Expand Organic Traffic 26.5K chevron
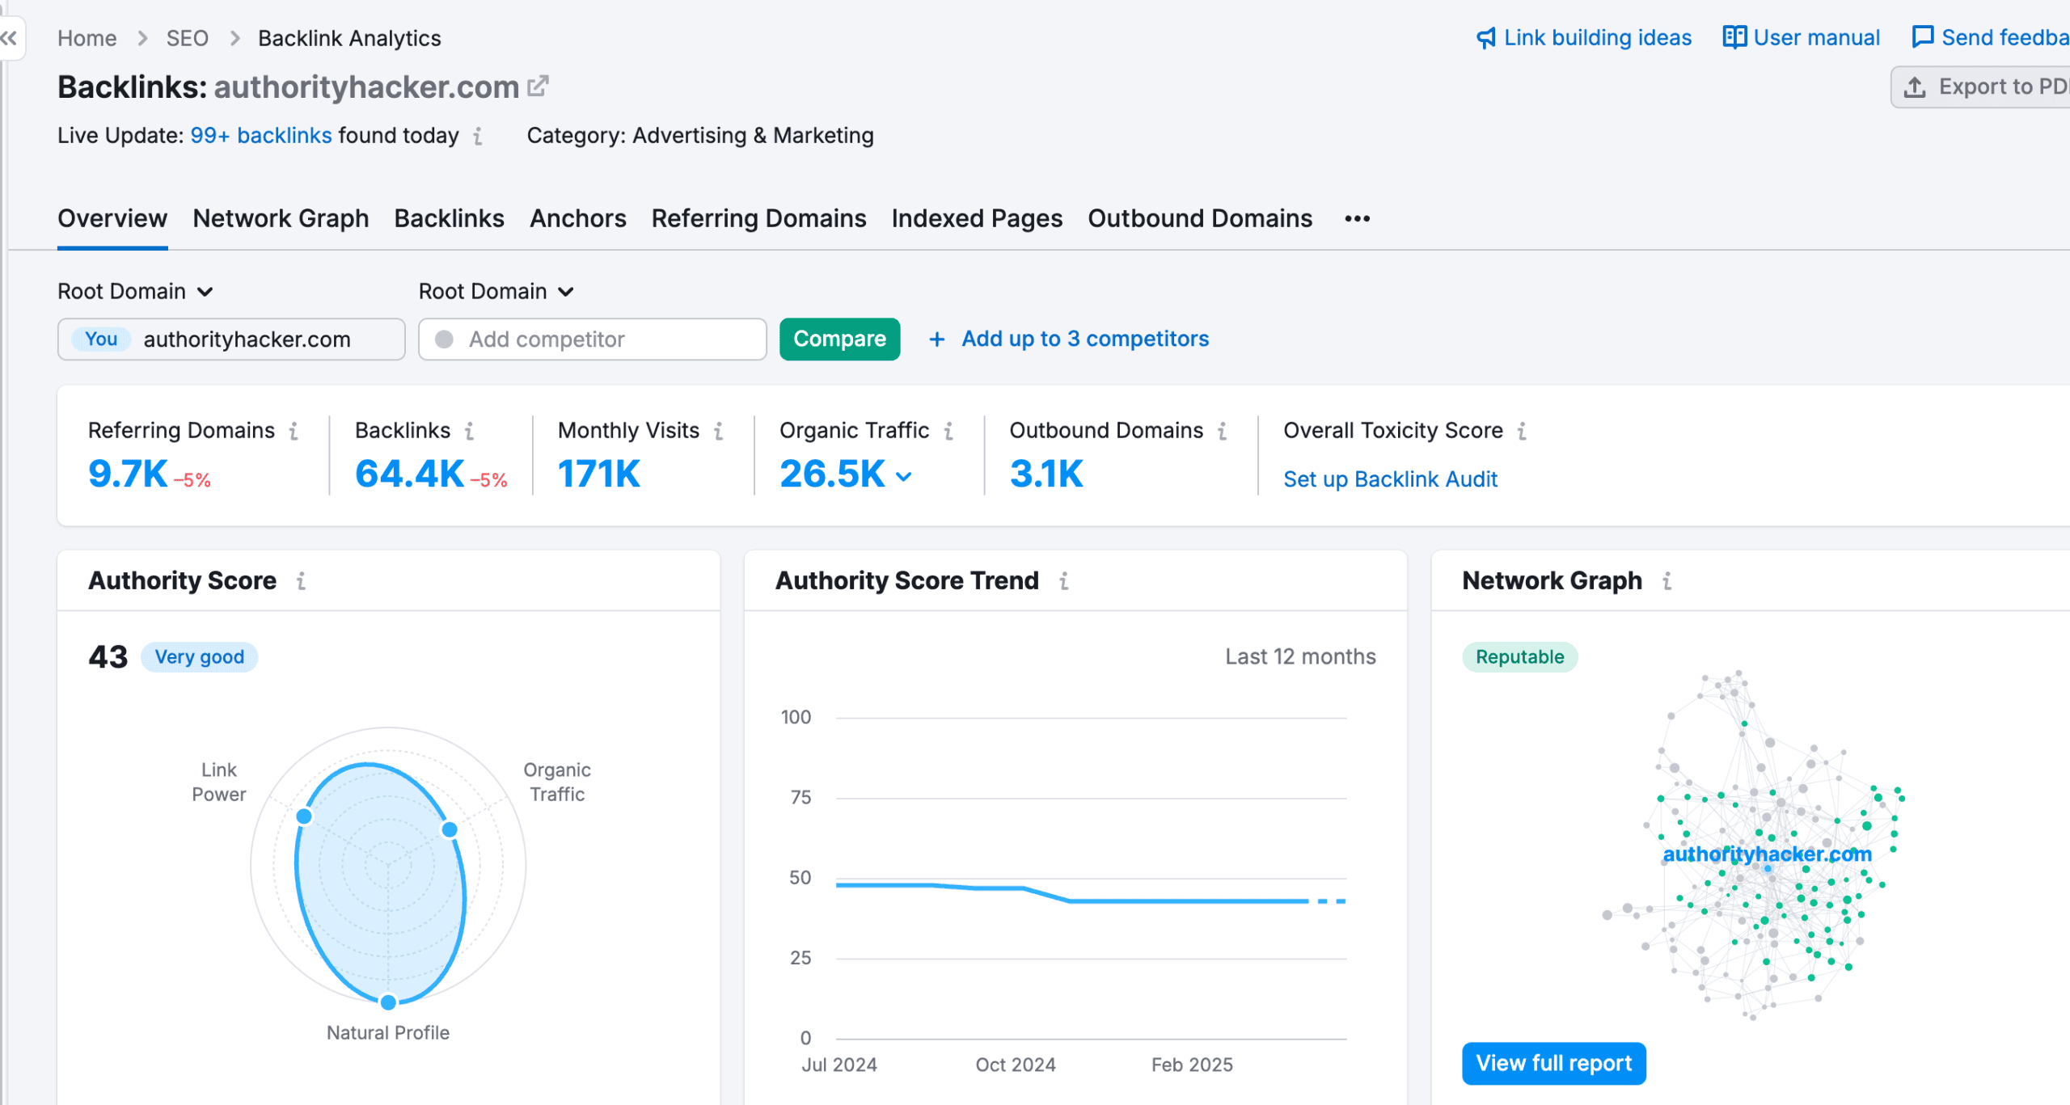Viewport: 2070px width, 1105px height. click(x=904, y=476)
